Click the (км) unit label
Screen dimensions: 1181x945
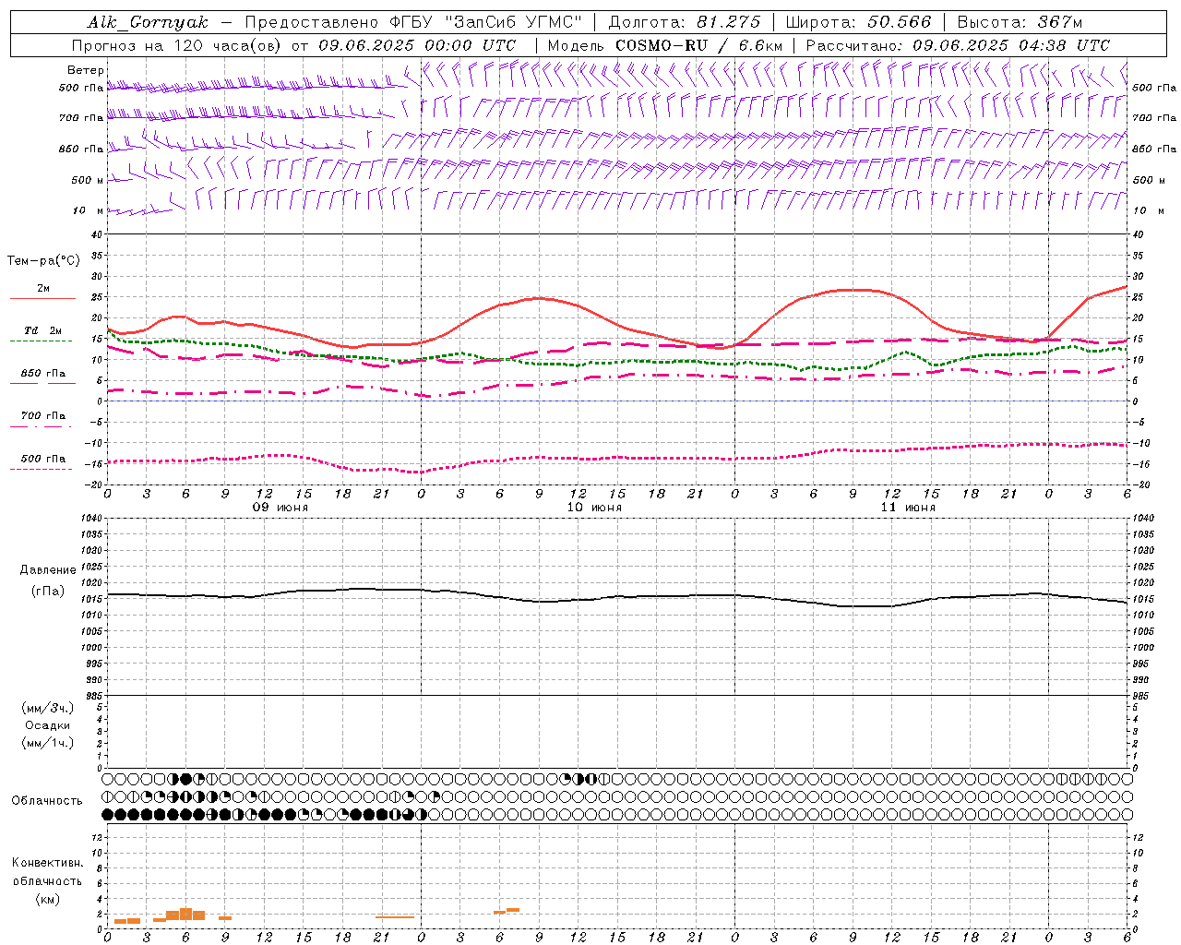pos(47,898)
